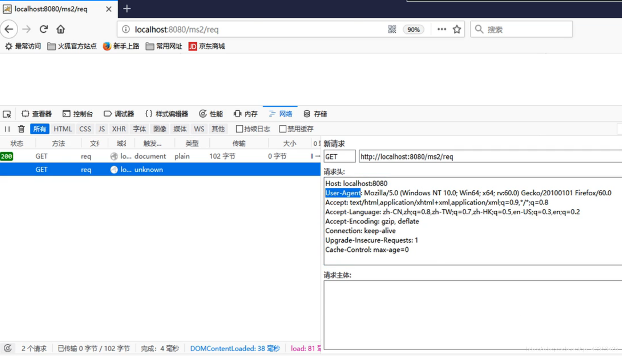This screenshot has height=356, width=622.
Task: Filter requests by 图像 images
Action: tap(160, 129)
